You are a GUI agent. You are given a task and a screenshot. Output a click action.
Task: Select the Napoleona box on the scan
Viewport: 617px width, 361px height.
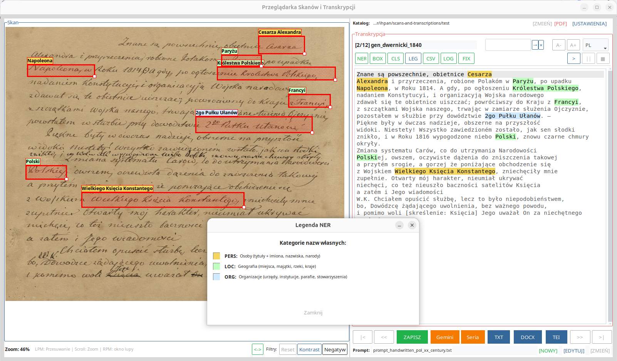(61, 70)
